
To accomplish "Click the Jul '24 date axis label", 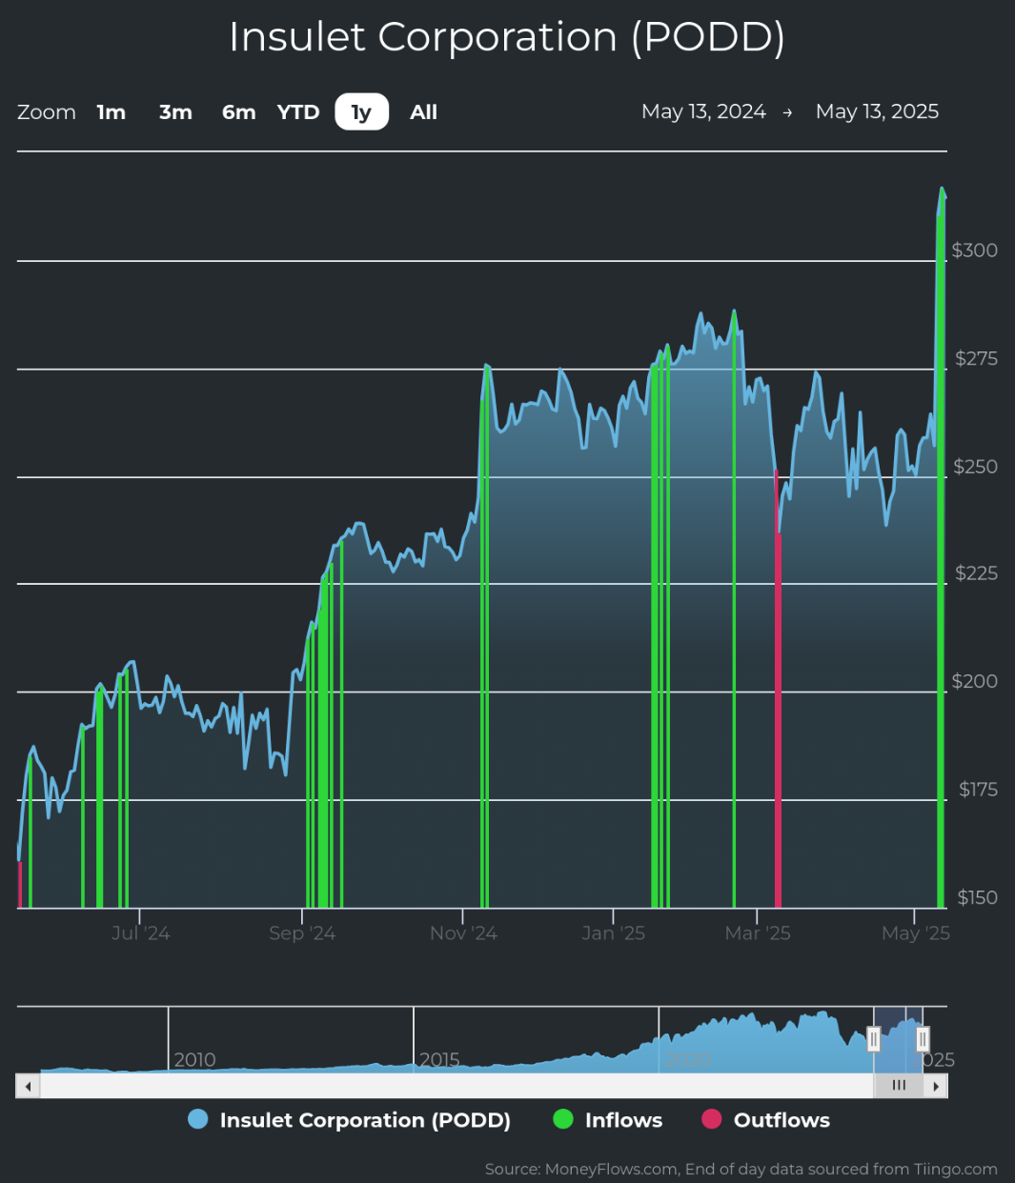I will [x=140, y=933].
